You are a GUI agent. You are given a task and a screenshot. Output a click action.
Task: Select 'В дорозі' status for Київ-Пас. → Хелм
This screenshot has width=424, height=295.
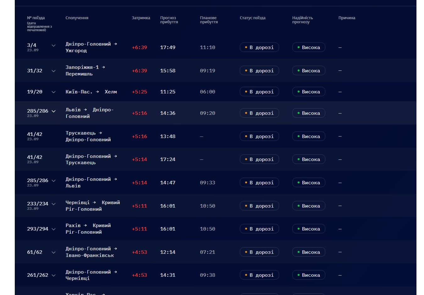[259, 92]
